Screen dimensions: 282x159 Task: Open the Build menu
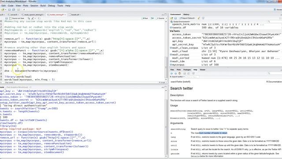(43, 6)
